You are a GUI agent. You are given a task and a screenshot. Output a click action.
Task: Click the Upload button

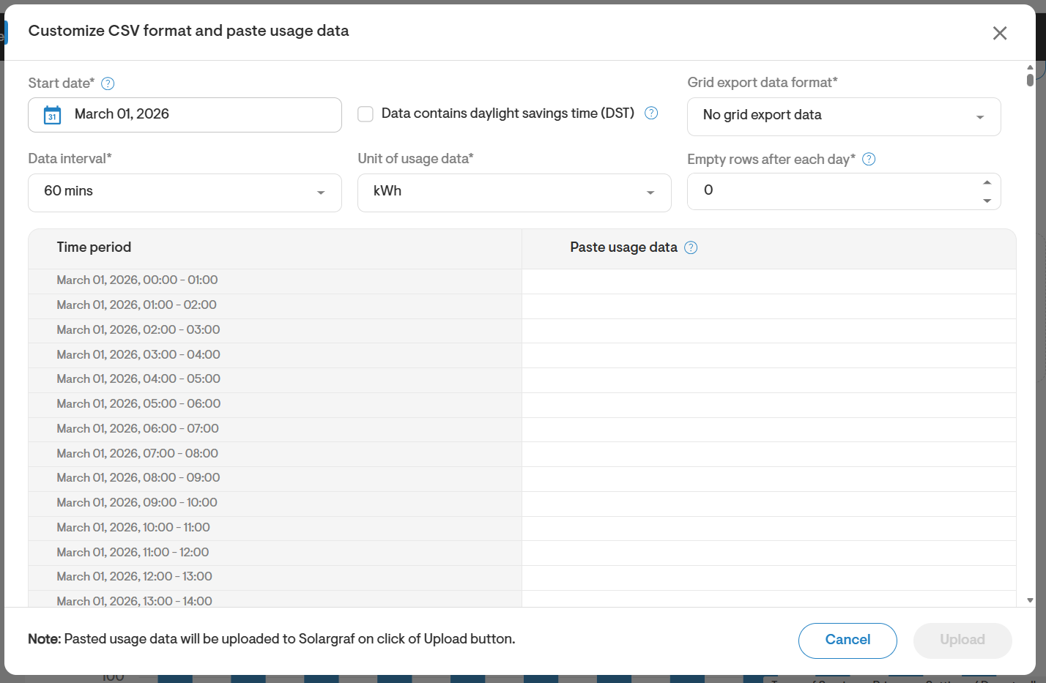point(962,641)
